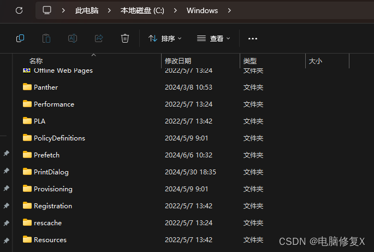Click the PolicyDefinitions folder name

coord(60,138)
